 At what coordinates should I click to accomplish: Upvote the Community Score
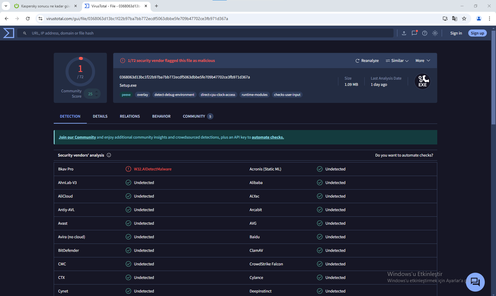pos(97,91)
